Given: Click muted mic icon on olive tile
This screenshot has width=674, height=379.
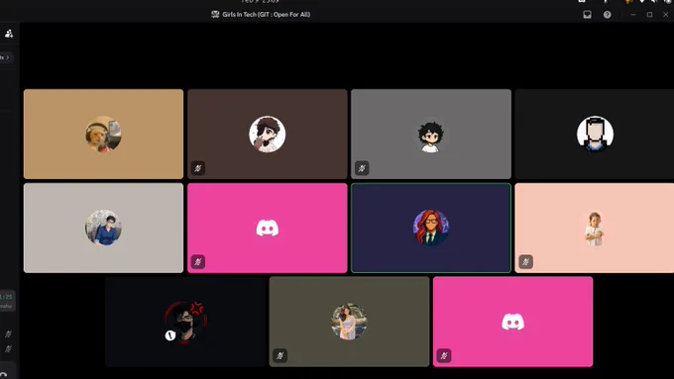Looking at the screenshot, I should [281, 356].
